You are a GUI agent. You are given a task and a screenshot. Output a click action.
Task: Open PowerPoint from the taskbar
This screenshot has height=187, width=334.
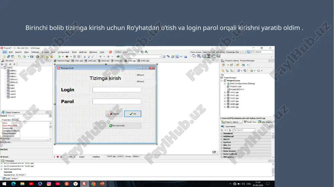[102, 184]
